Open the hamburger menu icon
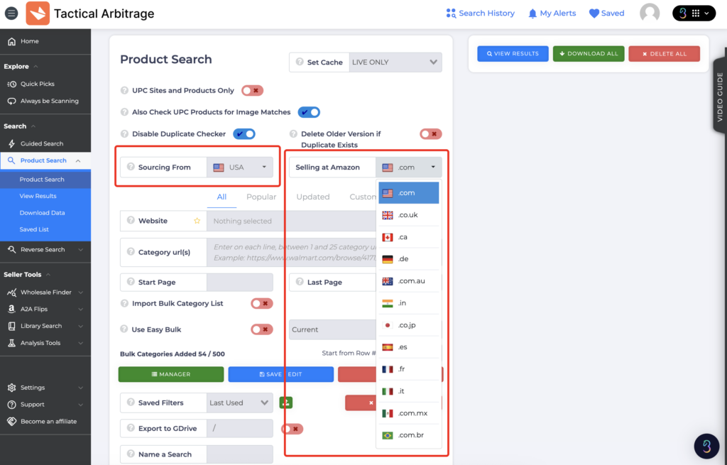The width and height of the screenshot is (727, 465). click(11, 13)
